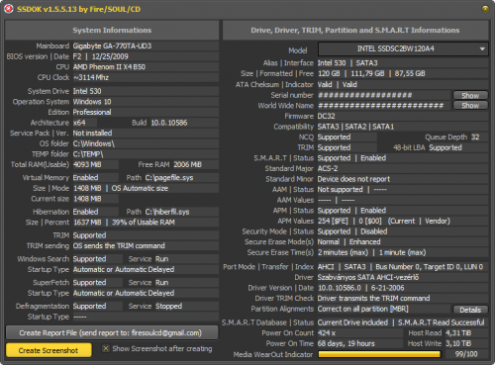Select S.M.A.R.T Read Successful status text

click(442, 322)
